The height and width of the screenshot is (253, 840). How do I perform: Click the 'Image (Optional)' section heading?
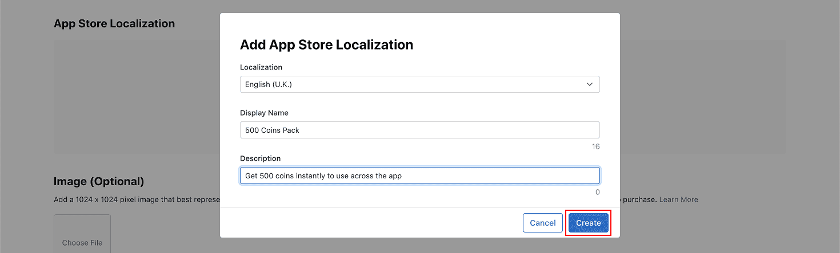tap(99, 181)
